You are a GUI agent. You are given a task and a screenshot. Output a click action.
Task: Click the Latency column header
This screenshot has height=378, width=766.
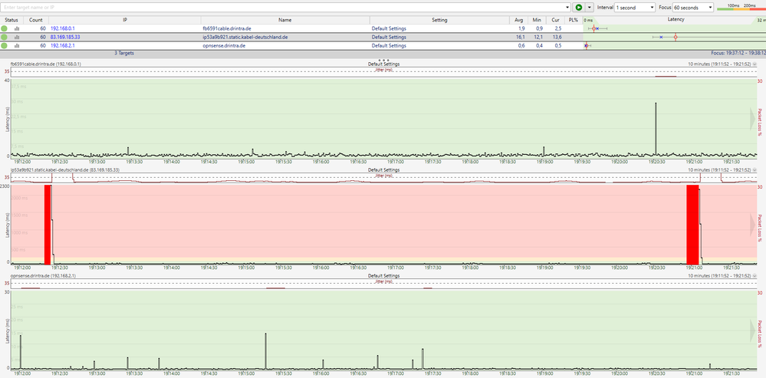point(676,19)
